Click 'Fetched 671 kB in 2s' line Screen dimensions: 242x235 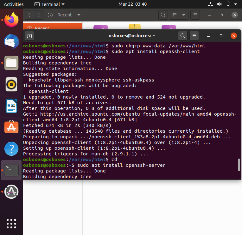pyautogui.click(x=67, y=125)
